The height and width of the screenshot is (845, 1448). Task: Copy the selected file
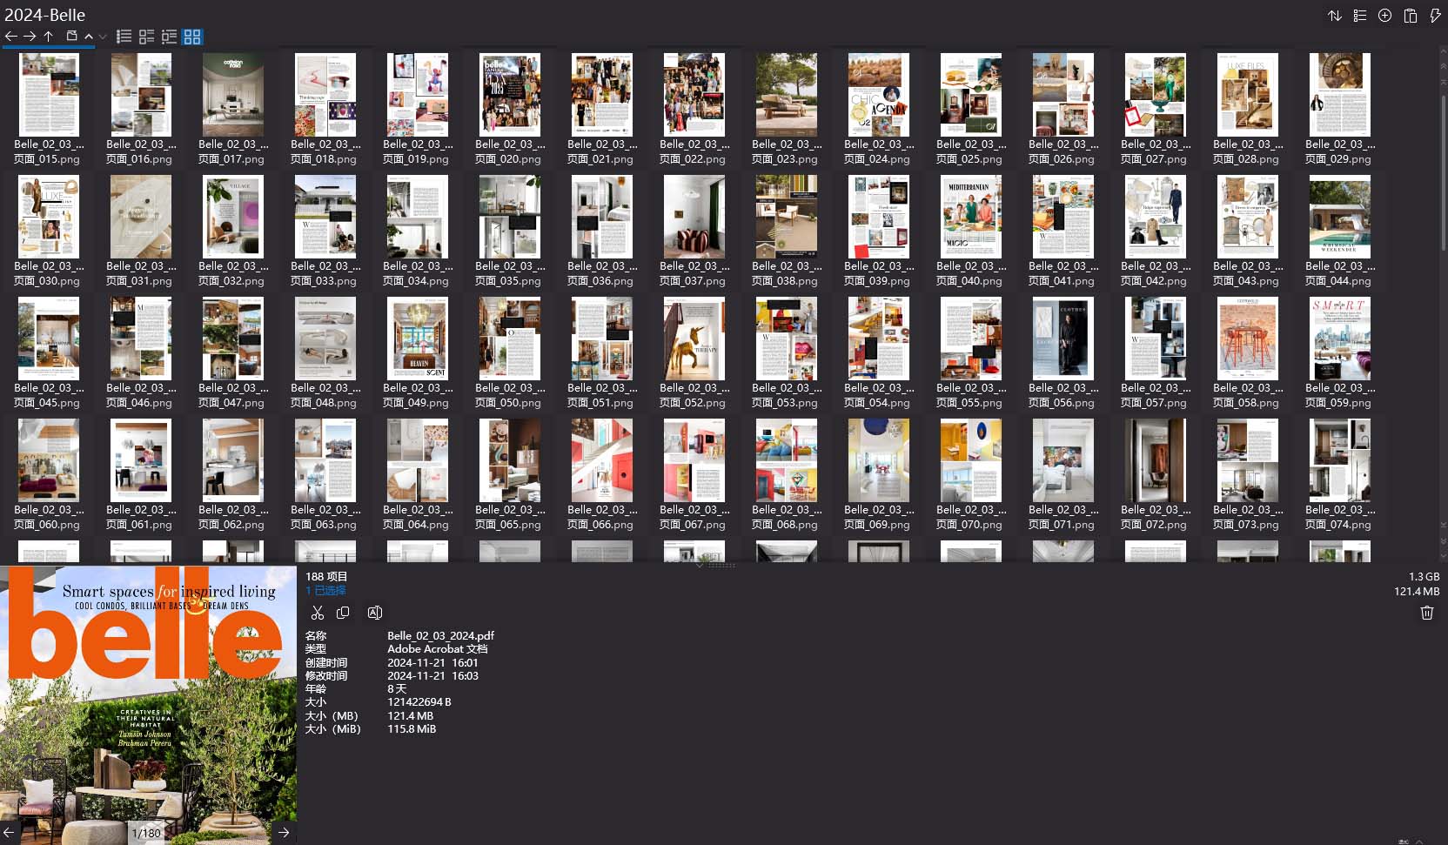click(343, 613)
